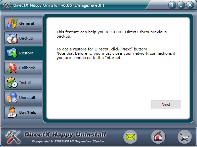Image resolution: width=197 pixels, height=147 pixels.
Task: Click the 'To got a restore for DirectX' line
Action: tap(102, 49)
